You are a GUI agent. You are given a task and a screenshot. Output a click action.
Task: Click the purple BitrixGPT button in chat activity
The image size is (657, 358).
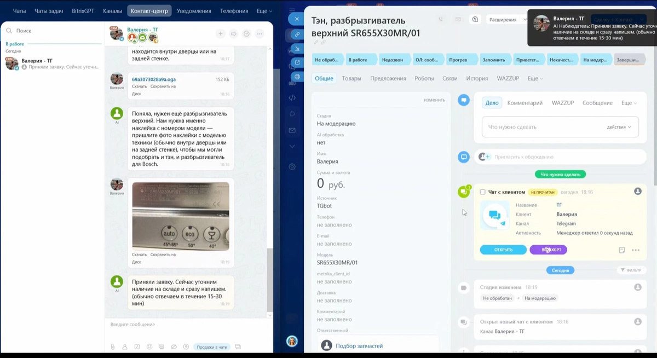pyautogui.click(x=548, y=250)
